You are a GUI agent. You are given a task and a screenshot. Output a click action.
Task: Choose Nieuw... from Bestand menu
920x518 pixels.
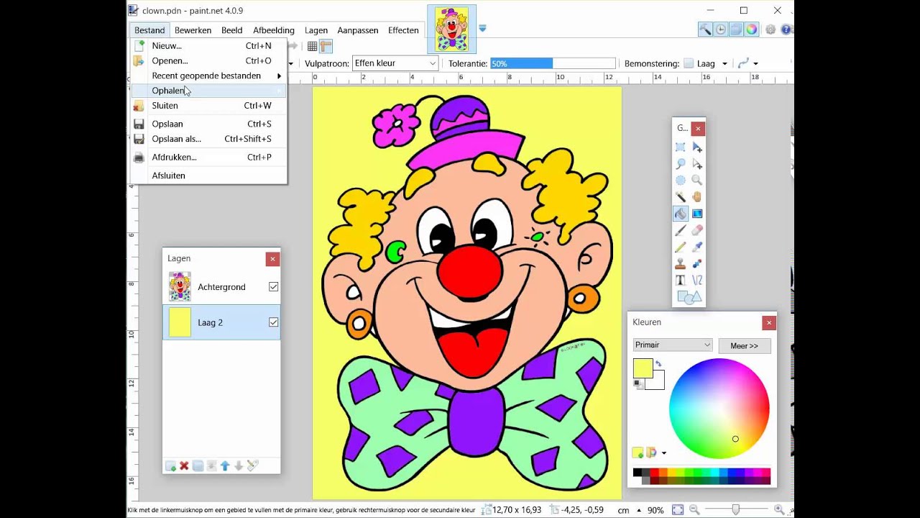tap(208, 45)
